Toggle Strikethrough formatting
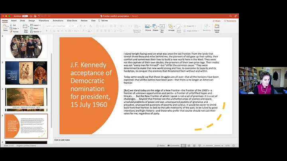 [x=58, y=31]
